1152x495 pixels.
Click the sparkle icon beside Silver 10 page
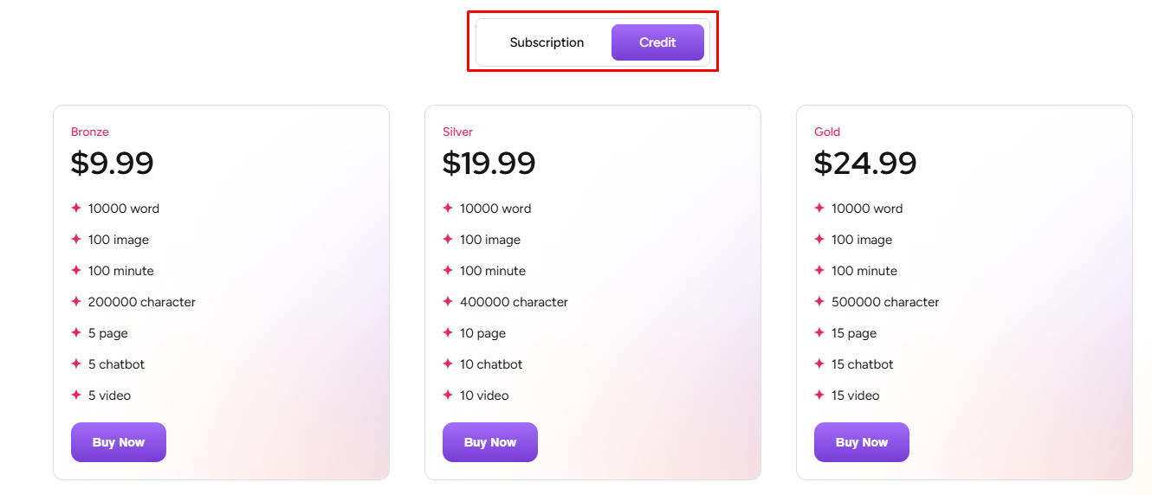tap(448, 333)
